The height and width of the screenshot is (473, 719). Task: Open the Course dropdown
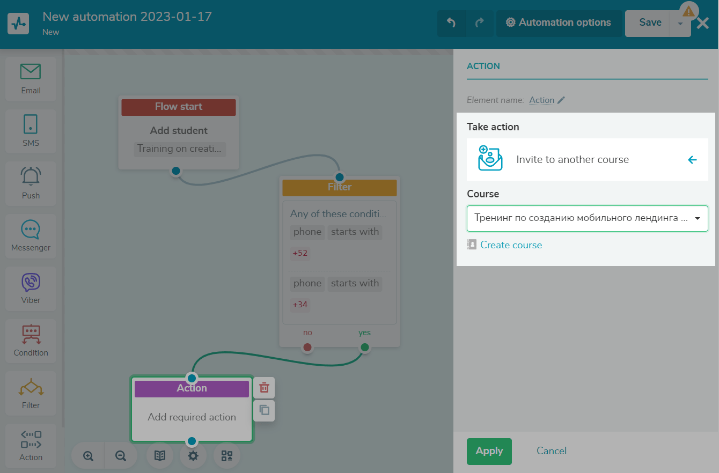587,218
